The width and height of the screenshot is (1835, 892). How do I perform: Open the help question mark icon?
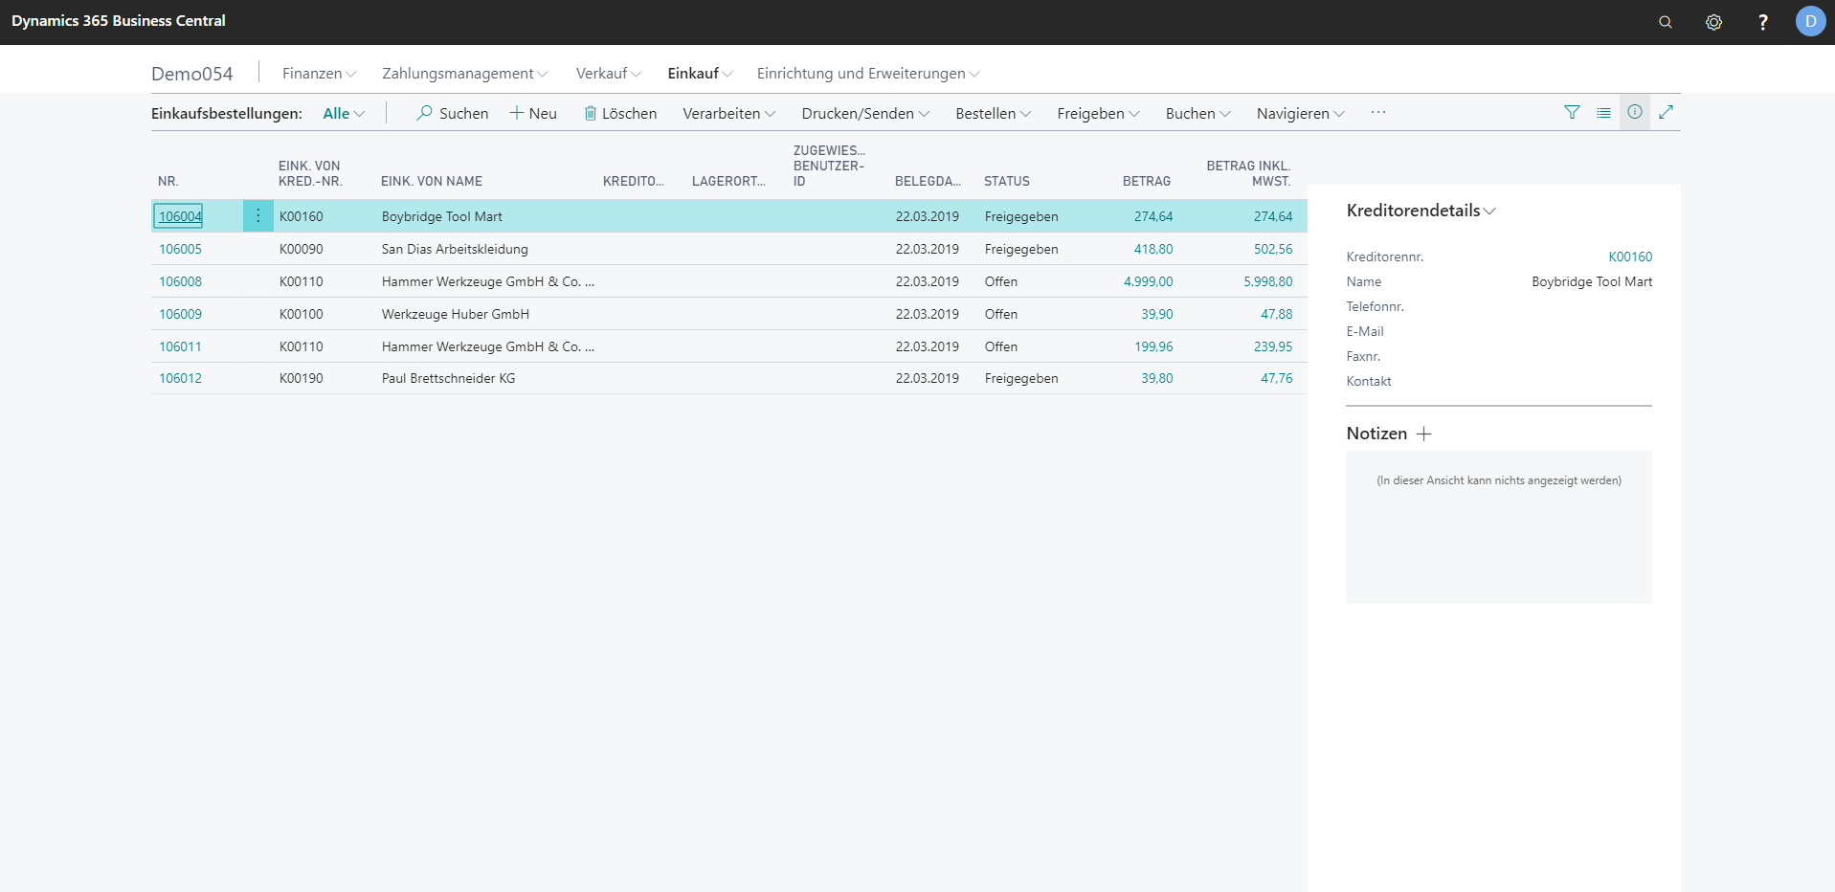[1763, 22]
